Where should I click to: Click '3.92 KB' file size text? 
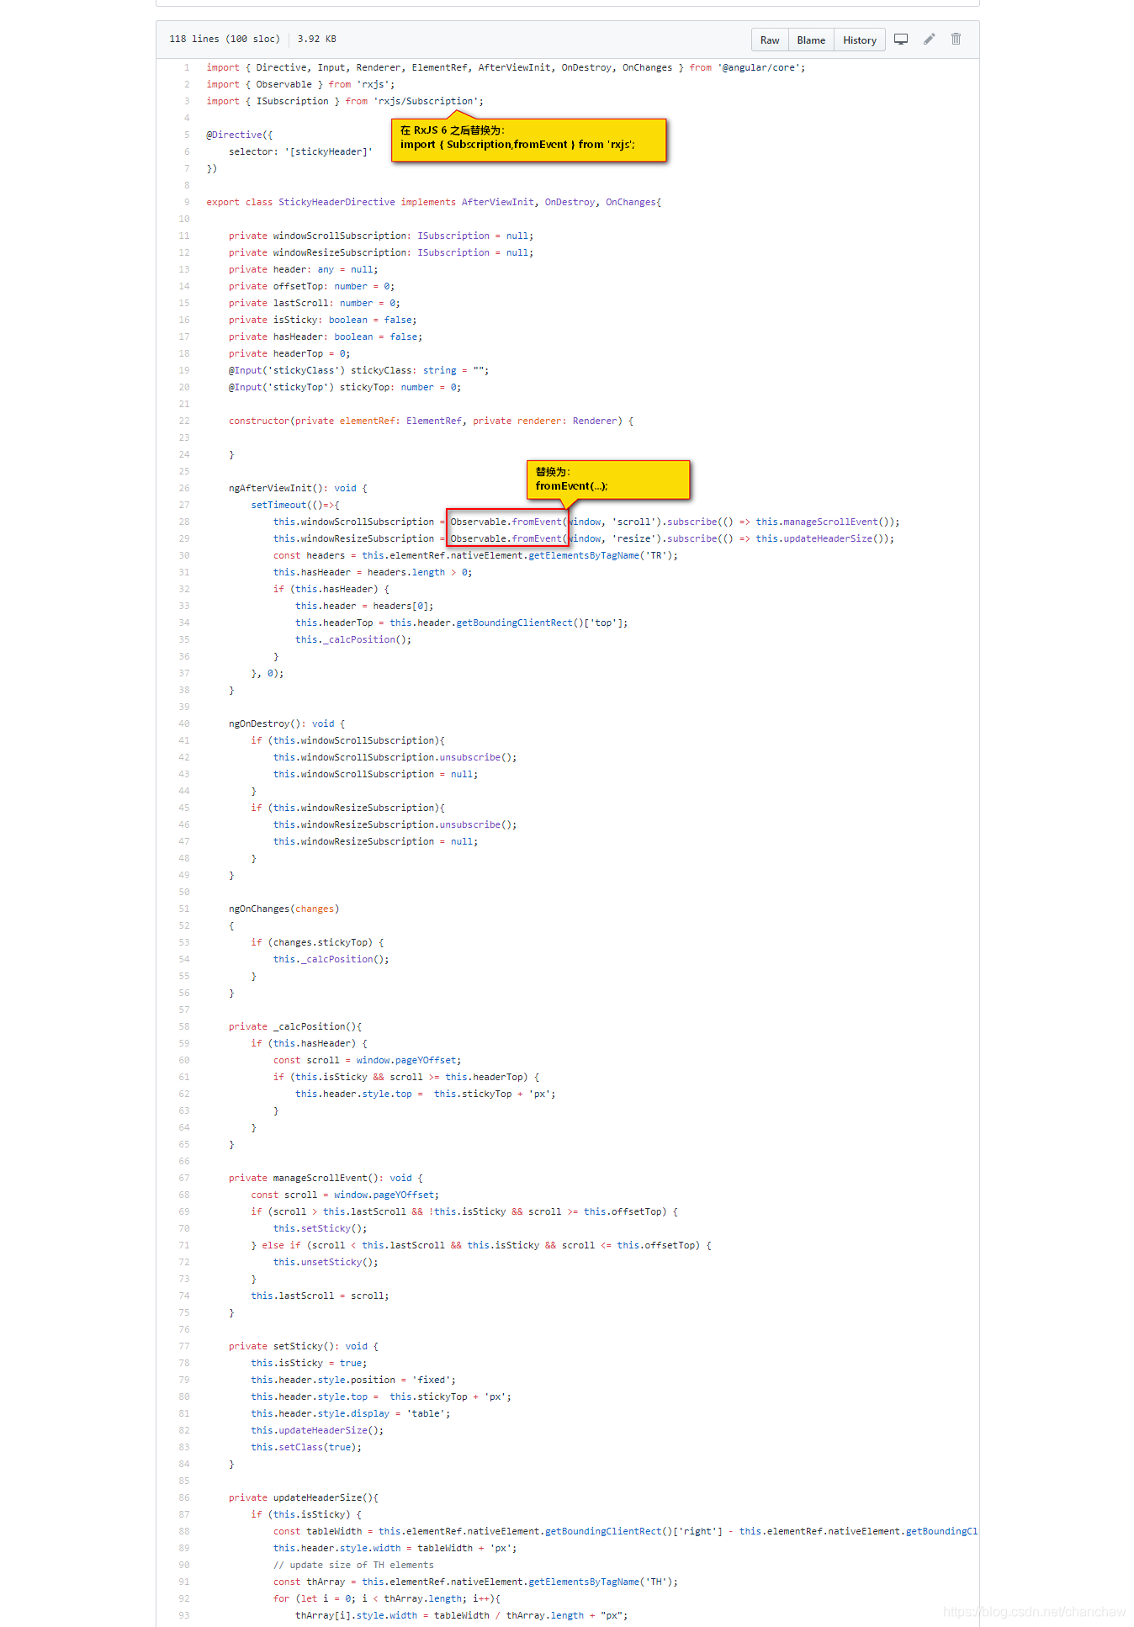pos(317,39)
